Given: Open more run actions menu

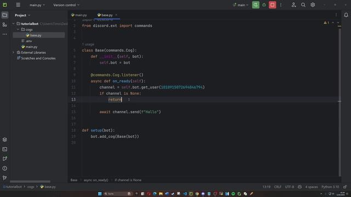Looking at the screenshot, I should (281, 5).
